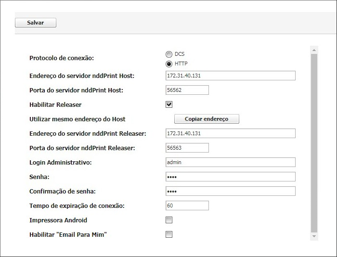This screenshot has width=337, height=257.
Task: Click the scrollbar up arrow
Action: [314, 50]
